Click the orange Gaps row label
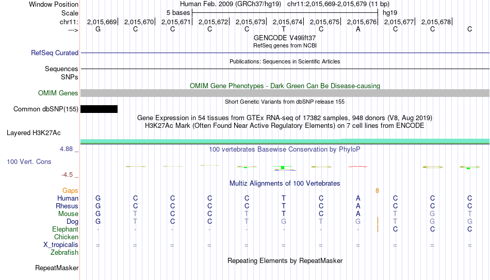 tap(70, 191)
